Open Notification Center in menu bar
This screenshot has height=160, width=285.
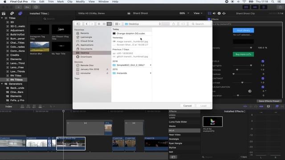coord(279,2)
